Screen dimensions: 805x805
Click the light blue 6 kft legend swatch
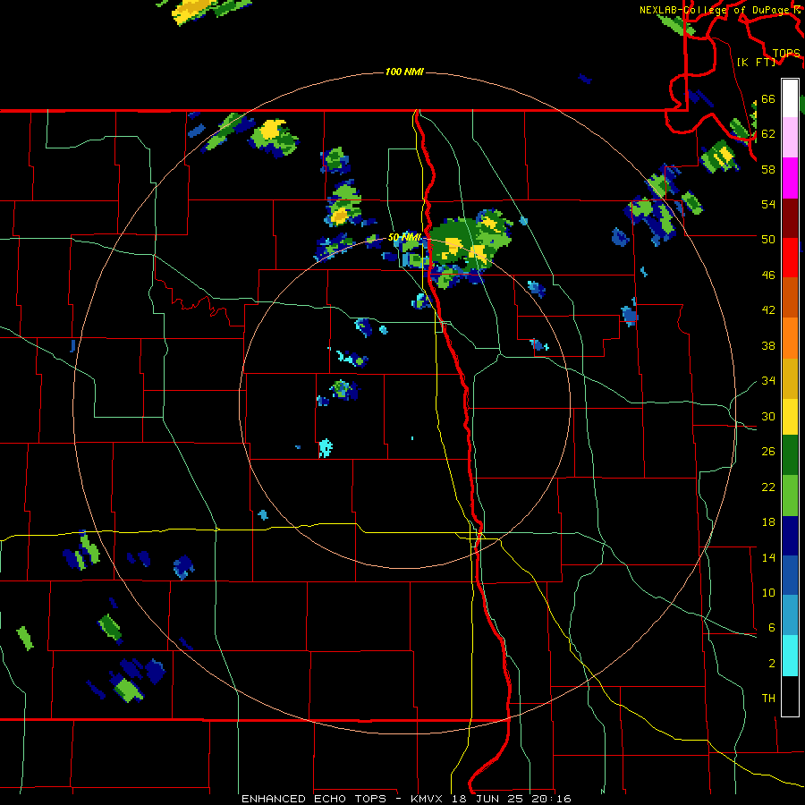click(790, 615)
